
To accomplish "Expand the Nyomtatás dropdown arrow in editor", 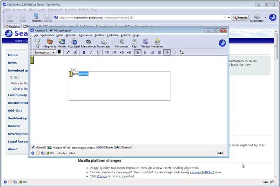I will point(112,42).
